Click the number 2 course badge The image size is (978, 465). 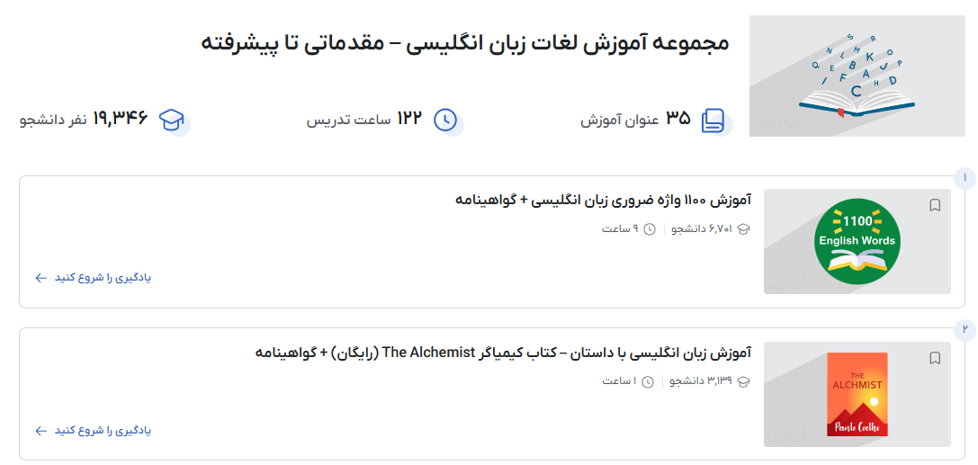[x=965, y=330]
